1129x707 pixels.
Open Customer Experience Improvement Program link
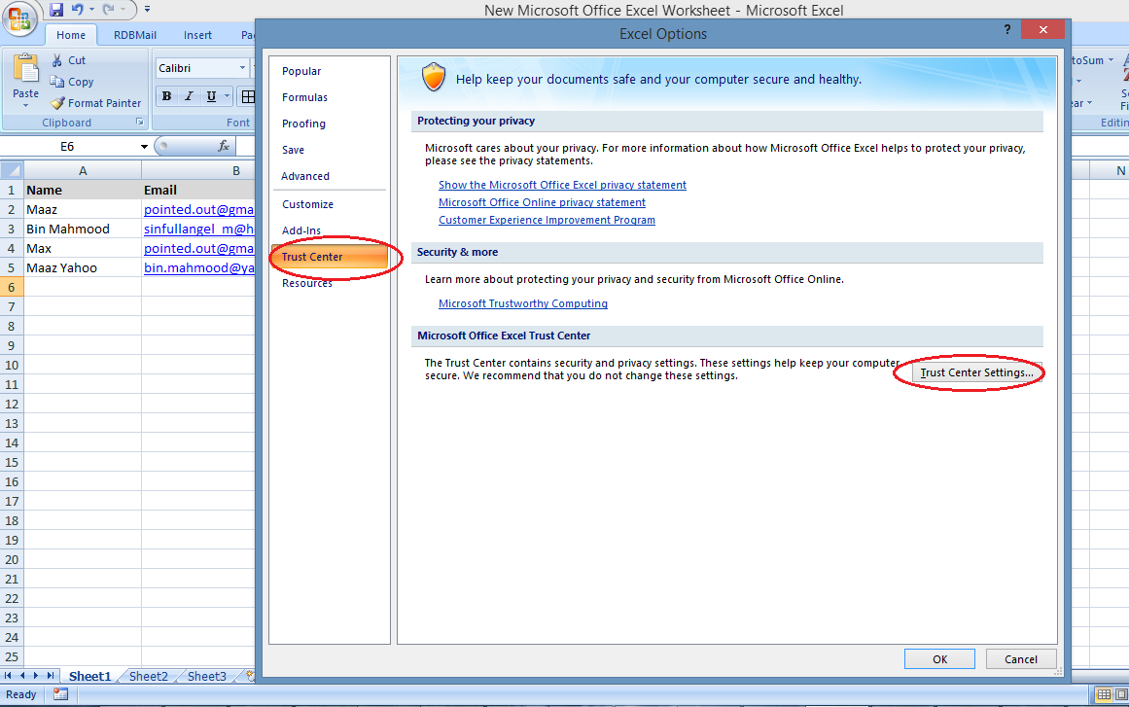click(x=547, y=221)
